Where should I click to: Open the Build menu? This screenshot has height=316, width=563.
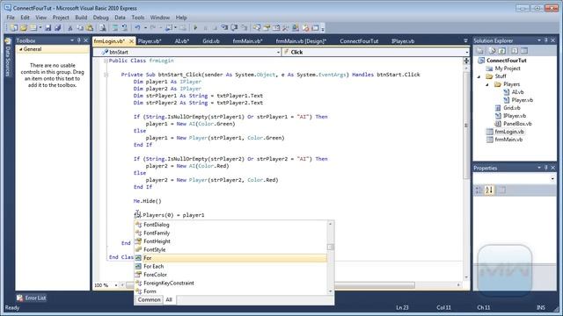81,18
